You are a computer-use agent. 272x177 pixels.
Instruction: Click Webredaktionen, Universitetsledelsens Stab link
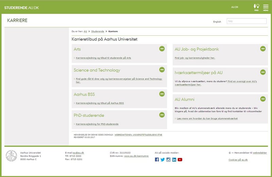(x=138, y=135)
